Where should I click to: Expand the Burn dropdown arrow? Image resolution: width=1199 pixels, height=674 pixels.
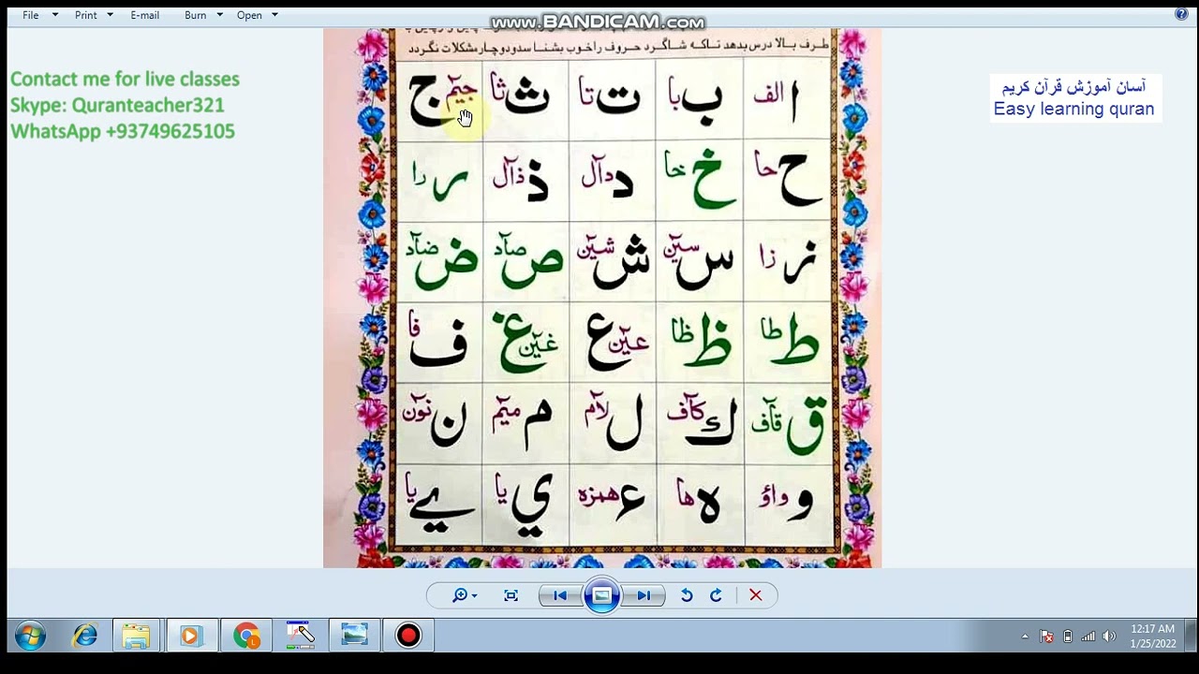click(x=219, y=15)
